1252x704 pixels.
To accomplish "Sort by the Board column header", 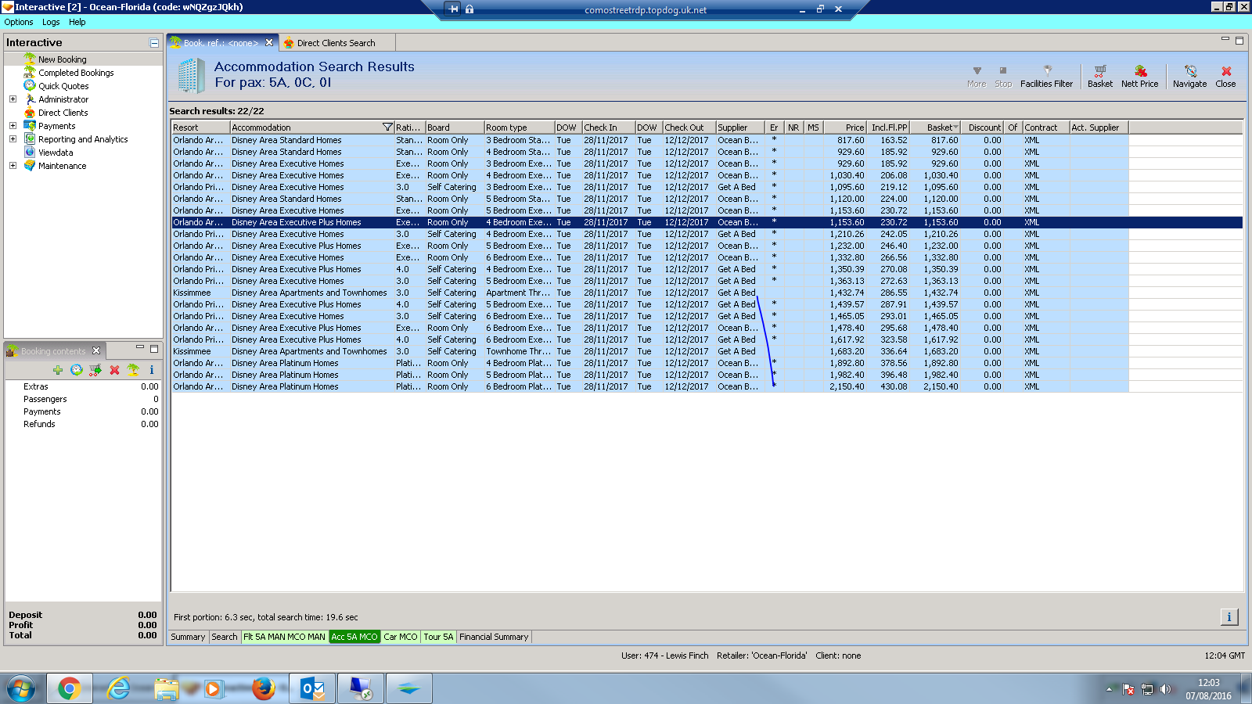I will [455, 128].
